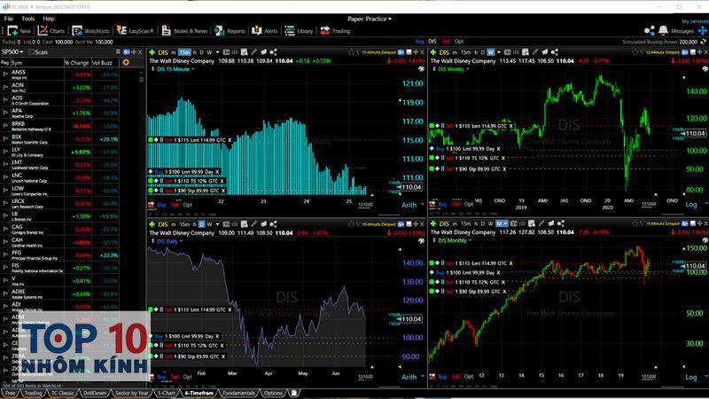Click the share icon on 15-minute chart toolbar
The image size is (709, 399).
pyautogui.click(x=273, y=52)
